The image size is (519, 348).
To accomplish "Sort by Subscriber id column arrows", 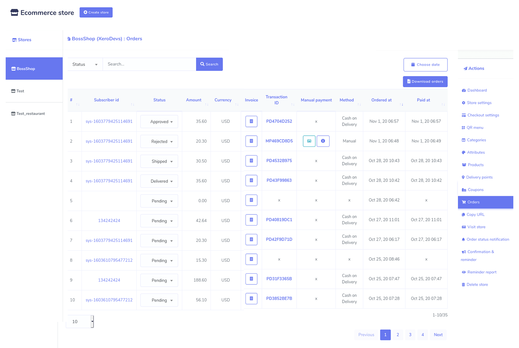I will 133,104.
